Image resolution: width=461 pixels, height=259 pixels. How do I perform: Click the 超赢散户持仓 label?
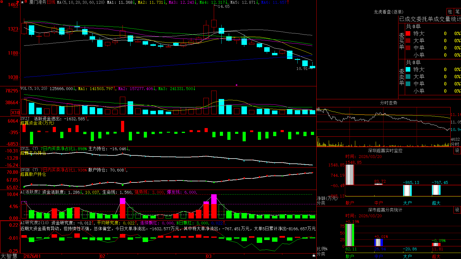pos(33,174)
